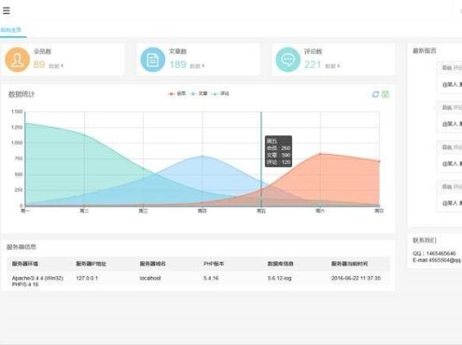Open the link next to 189

(197, 66)
